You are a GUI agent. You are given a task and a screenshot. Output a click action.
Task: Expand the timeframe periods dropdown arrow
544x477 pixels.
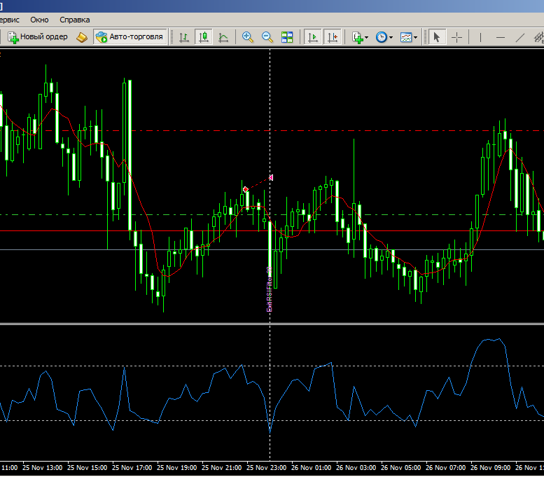391,38
